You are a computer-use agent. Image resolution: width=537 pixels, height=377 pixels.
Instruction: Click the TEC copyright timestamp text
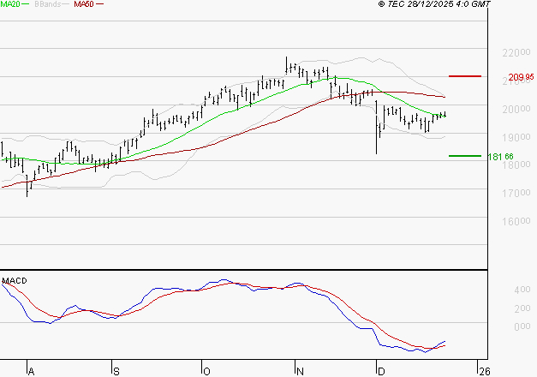point(434,4)
